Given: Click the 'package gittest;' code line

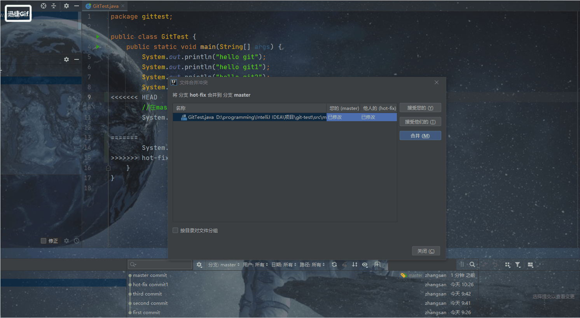Looking at the screenshot, I should click(x=142, y=16).
